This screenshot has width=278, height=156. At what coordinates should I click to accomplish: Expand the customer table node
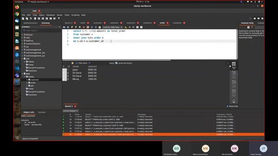(x=27, y=80)
